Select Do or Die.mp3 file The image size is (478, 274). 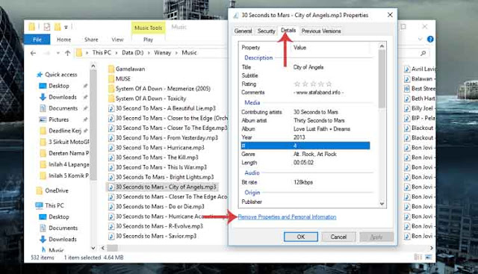pos(160,207)
